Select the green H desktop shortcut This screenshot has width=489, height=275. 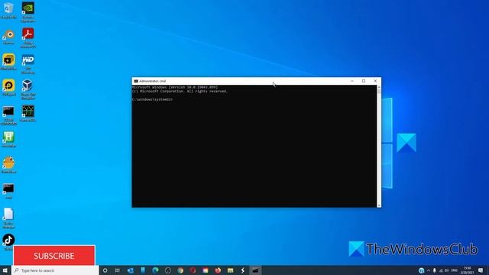[x=8, y=139]
